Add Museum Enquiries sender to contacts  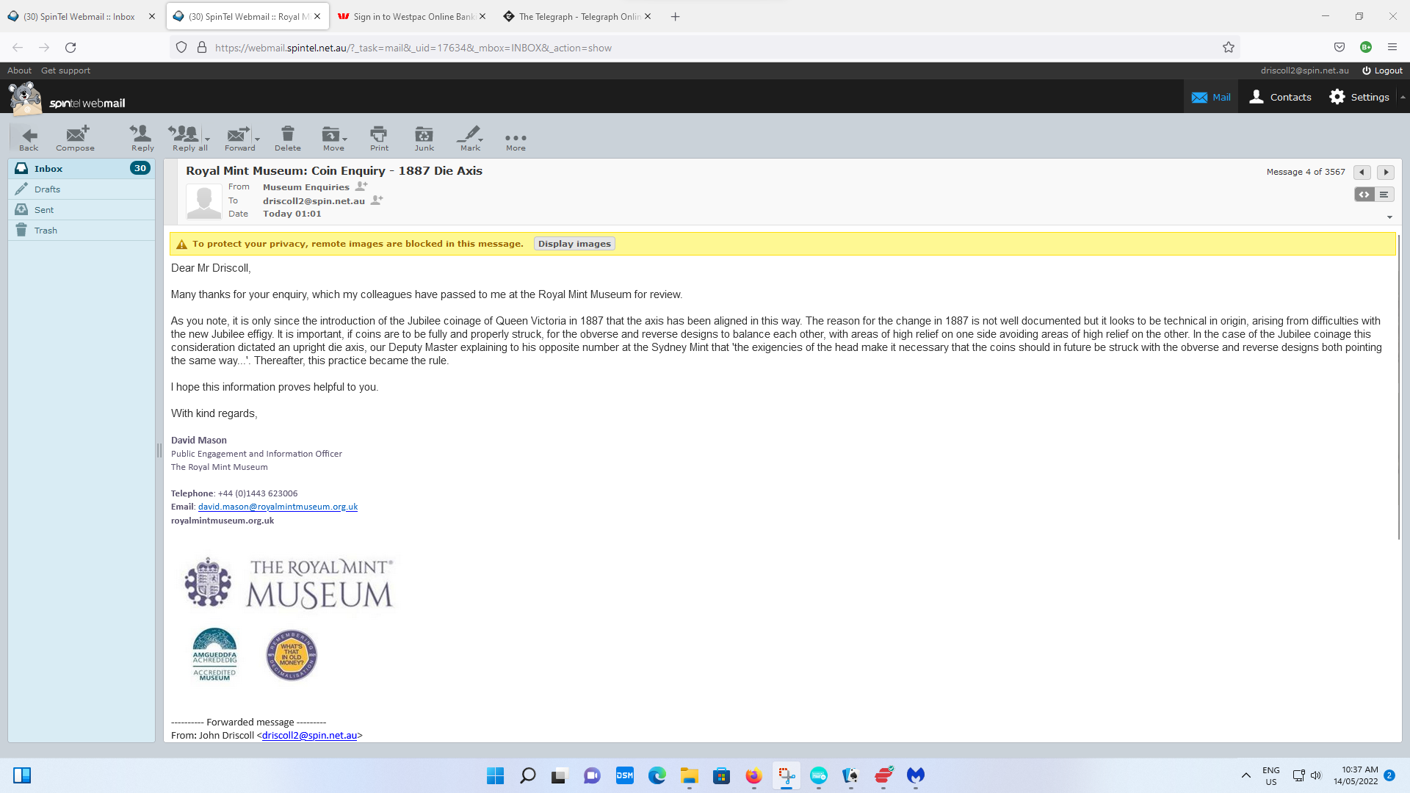(x=361, y=187)
